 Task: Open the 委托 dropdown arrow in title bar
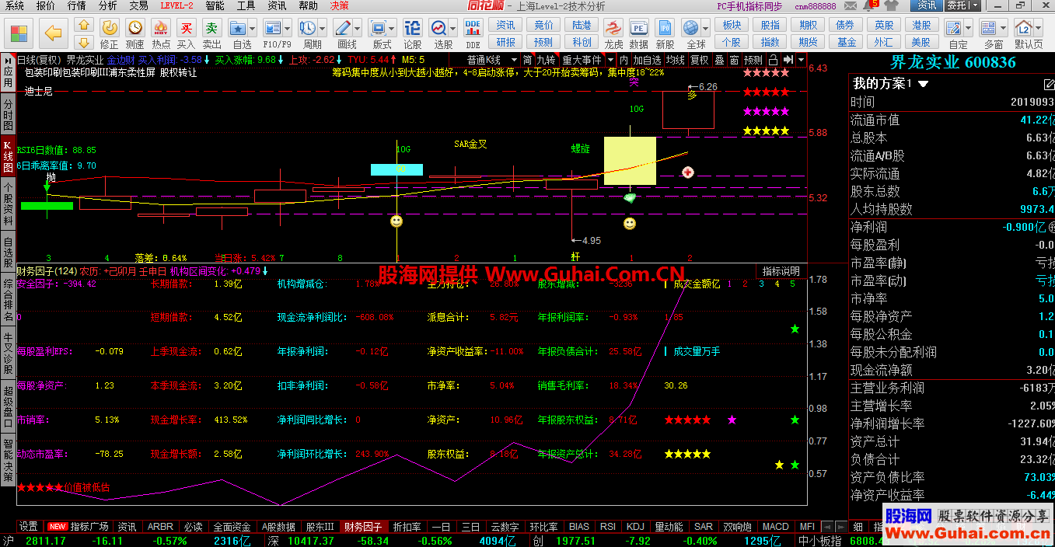coord(974,5)
